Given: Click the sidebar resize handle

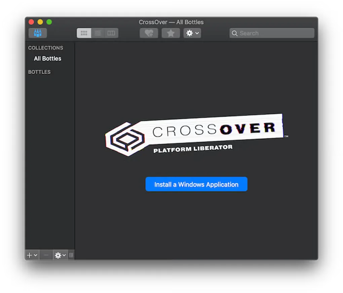Looking at the screenshot, I should pos(71,255).
